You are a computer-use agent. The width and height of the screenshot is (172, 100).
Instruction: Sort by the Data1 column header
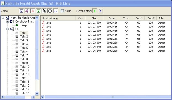(139, 18)
